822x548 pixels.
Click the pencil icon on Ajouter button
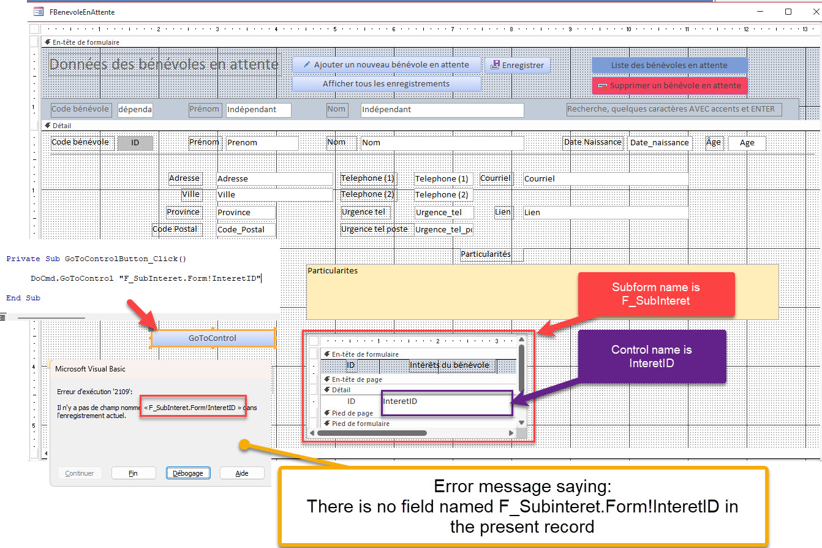point(307,65)
